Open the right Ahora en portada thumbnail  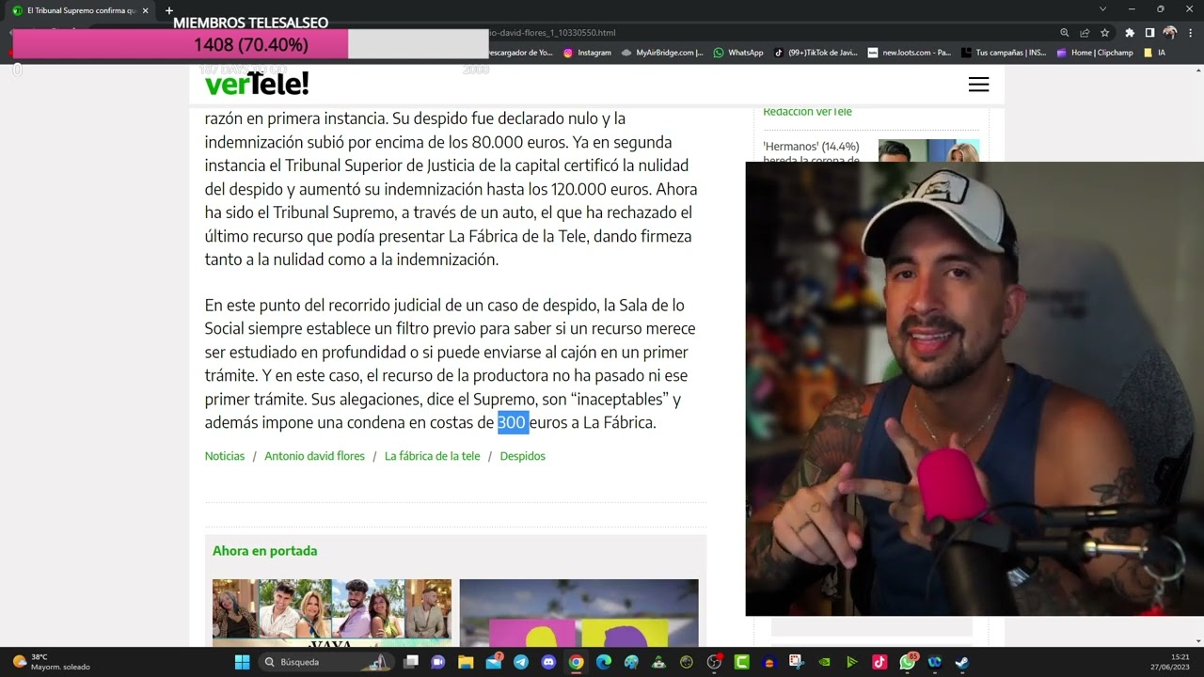578,612
